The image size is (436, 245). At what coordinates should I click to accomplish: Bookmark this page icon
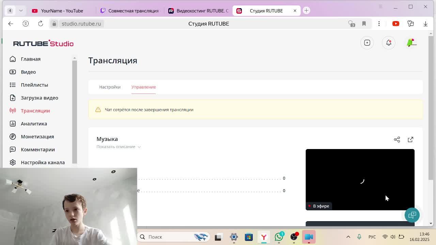364,23
